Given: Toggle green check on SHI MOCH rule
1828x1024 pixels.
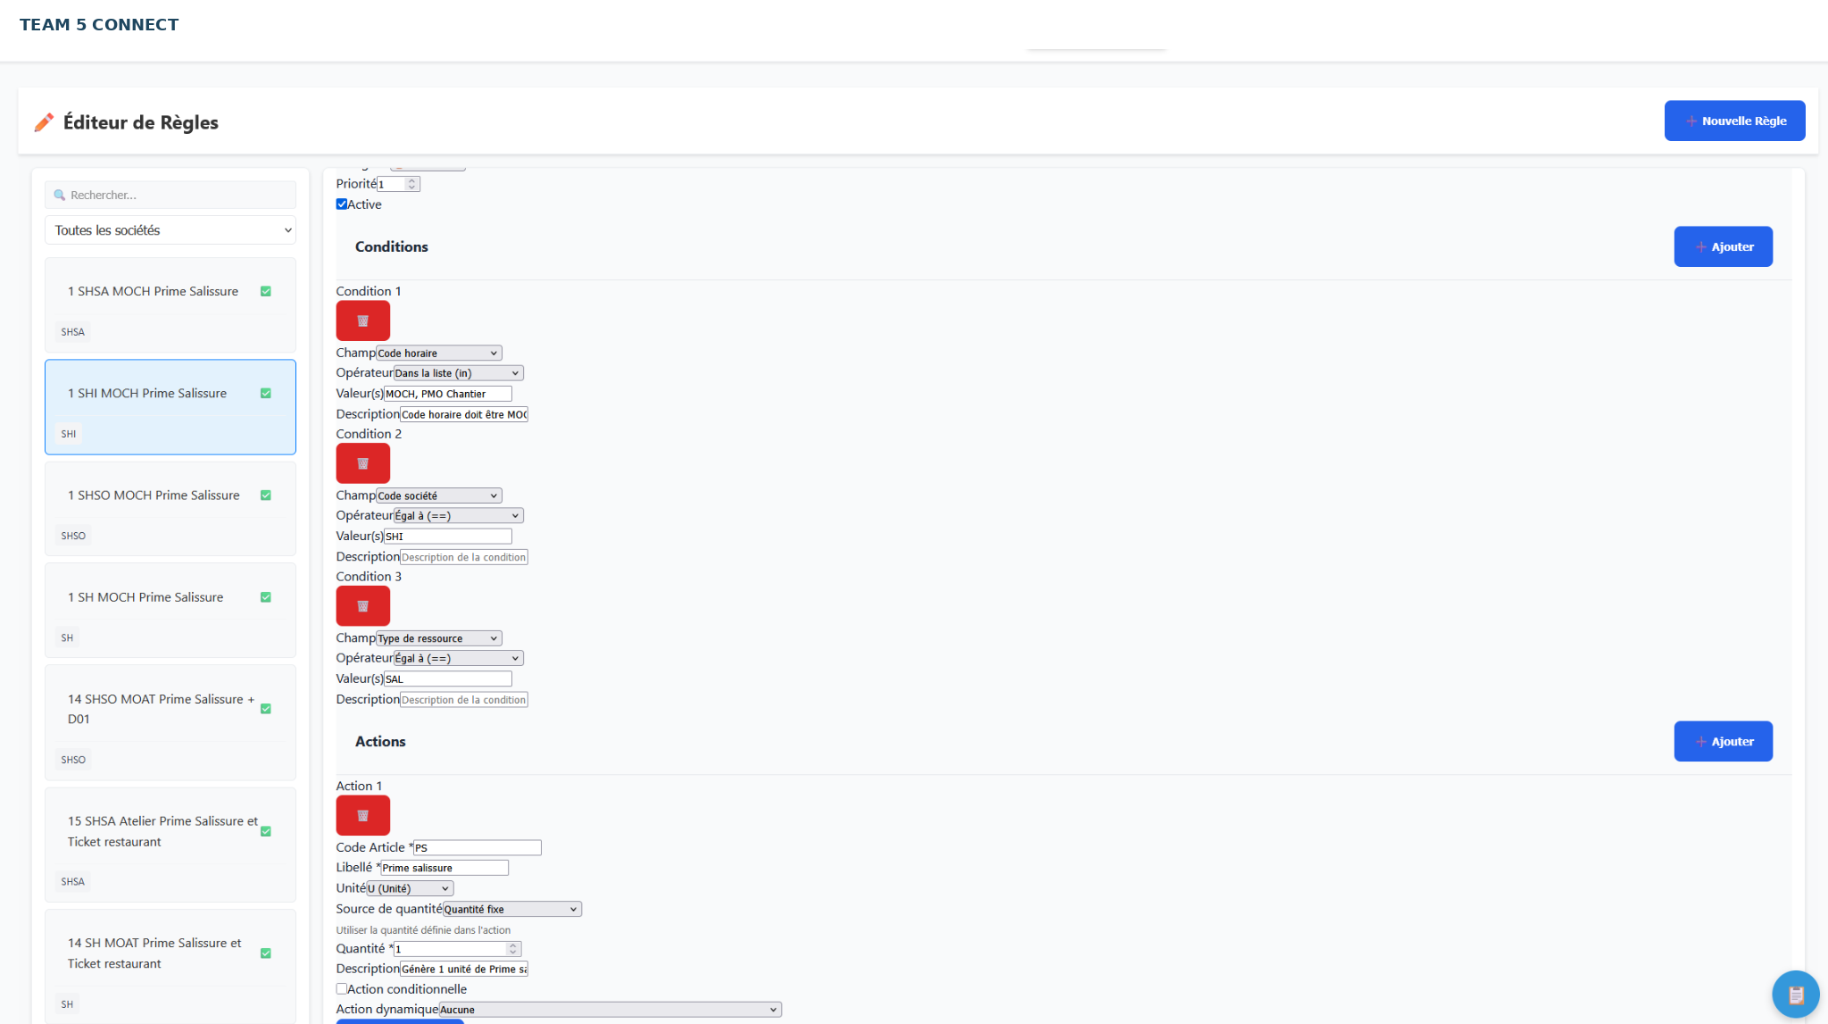Looking at the screenshot, I should (x=265, y=393).
